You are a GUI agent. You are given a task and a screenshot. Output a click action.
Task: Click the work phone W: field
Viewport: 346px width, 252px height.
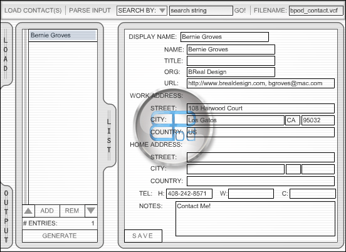[x=251, y=194]
